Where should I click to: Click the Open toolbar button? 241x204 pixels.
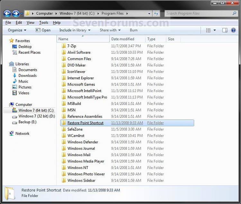(43, 30)
